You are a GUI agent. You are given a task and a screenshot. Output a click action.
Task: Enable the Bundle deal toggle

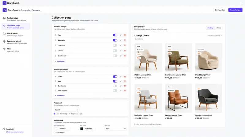click(x=115, y=86)
